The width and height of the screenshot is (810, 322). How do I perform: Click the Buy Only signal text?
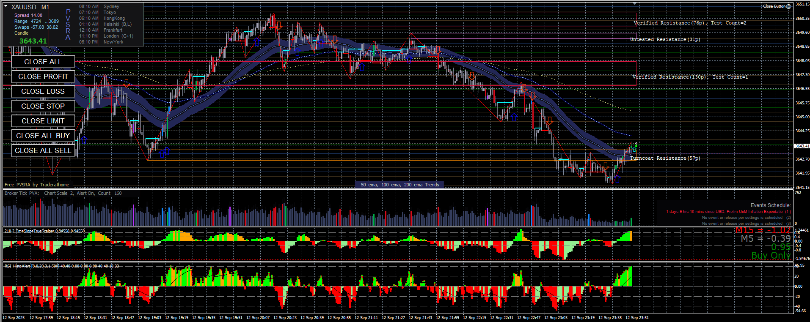tap(771, 256)
